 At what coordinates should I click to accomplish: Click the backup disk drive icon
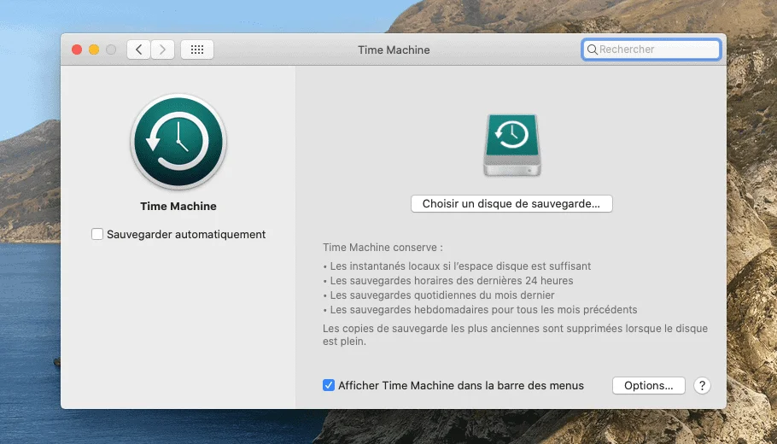(x=511, y=145)
